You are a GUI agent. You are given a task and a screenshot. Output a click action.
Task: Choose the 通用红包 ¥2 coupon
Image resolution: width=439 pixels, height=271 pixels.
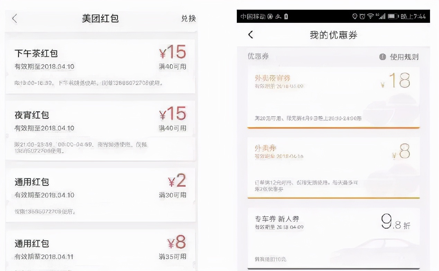coord(100,195)
